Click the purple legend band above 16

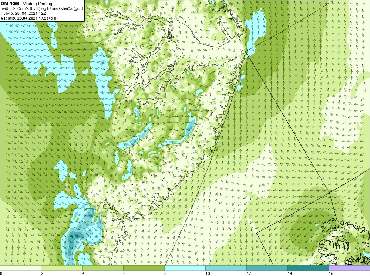tap(349, 268)
